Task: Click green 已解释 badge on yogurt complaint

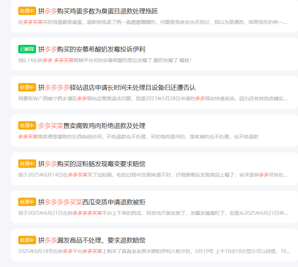Action: pyautogui.click(x=27, y=49)
